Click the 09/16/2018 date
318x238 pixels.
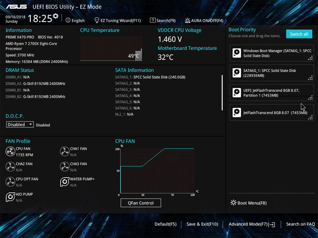point(15,17)
